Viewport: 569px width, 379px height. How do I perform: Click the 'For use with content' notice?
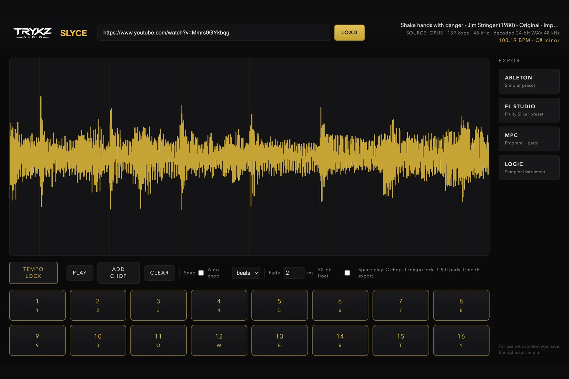coord(529,350)
